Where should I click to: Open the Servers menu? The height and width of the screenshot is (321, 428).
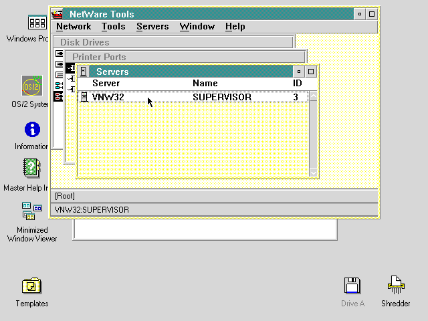[152, 27]
